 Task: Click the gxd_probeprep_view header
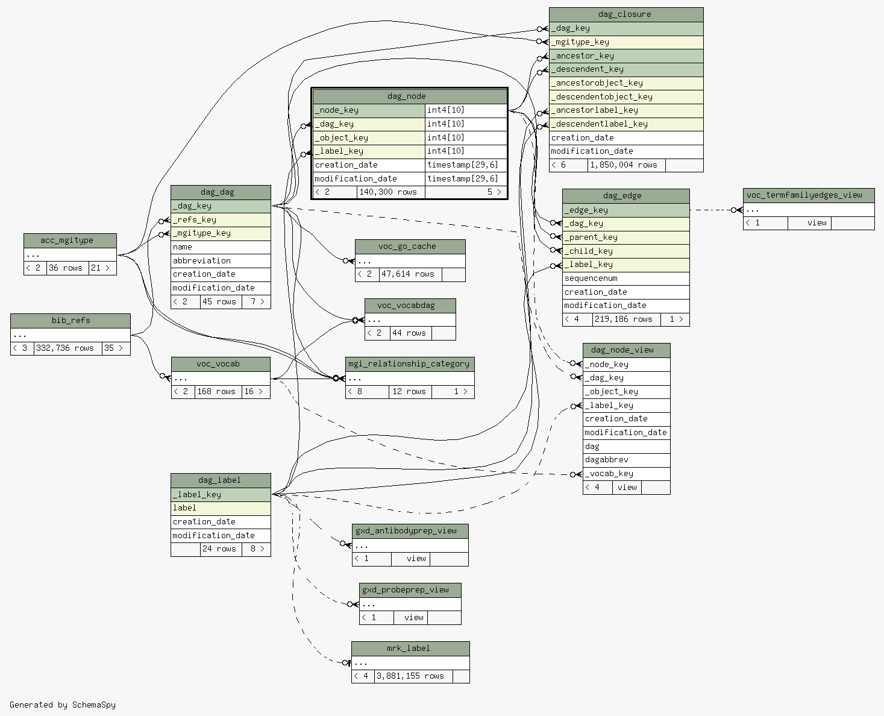pyautogui.click(x=410, y=590)
